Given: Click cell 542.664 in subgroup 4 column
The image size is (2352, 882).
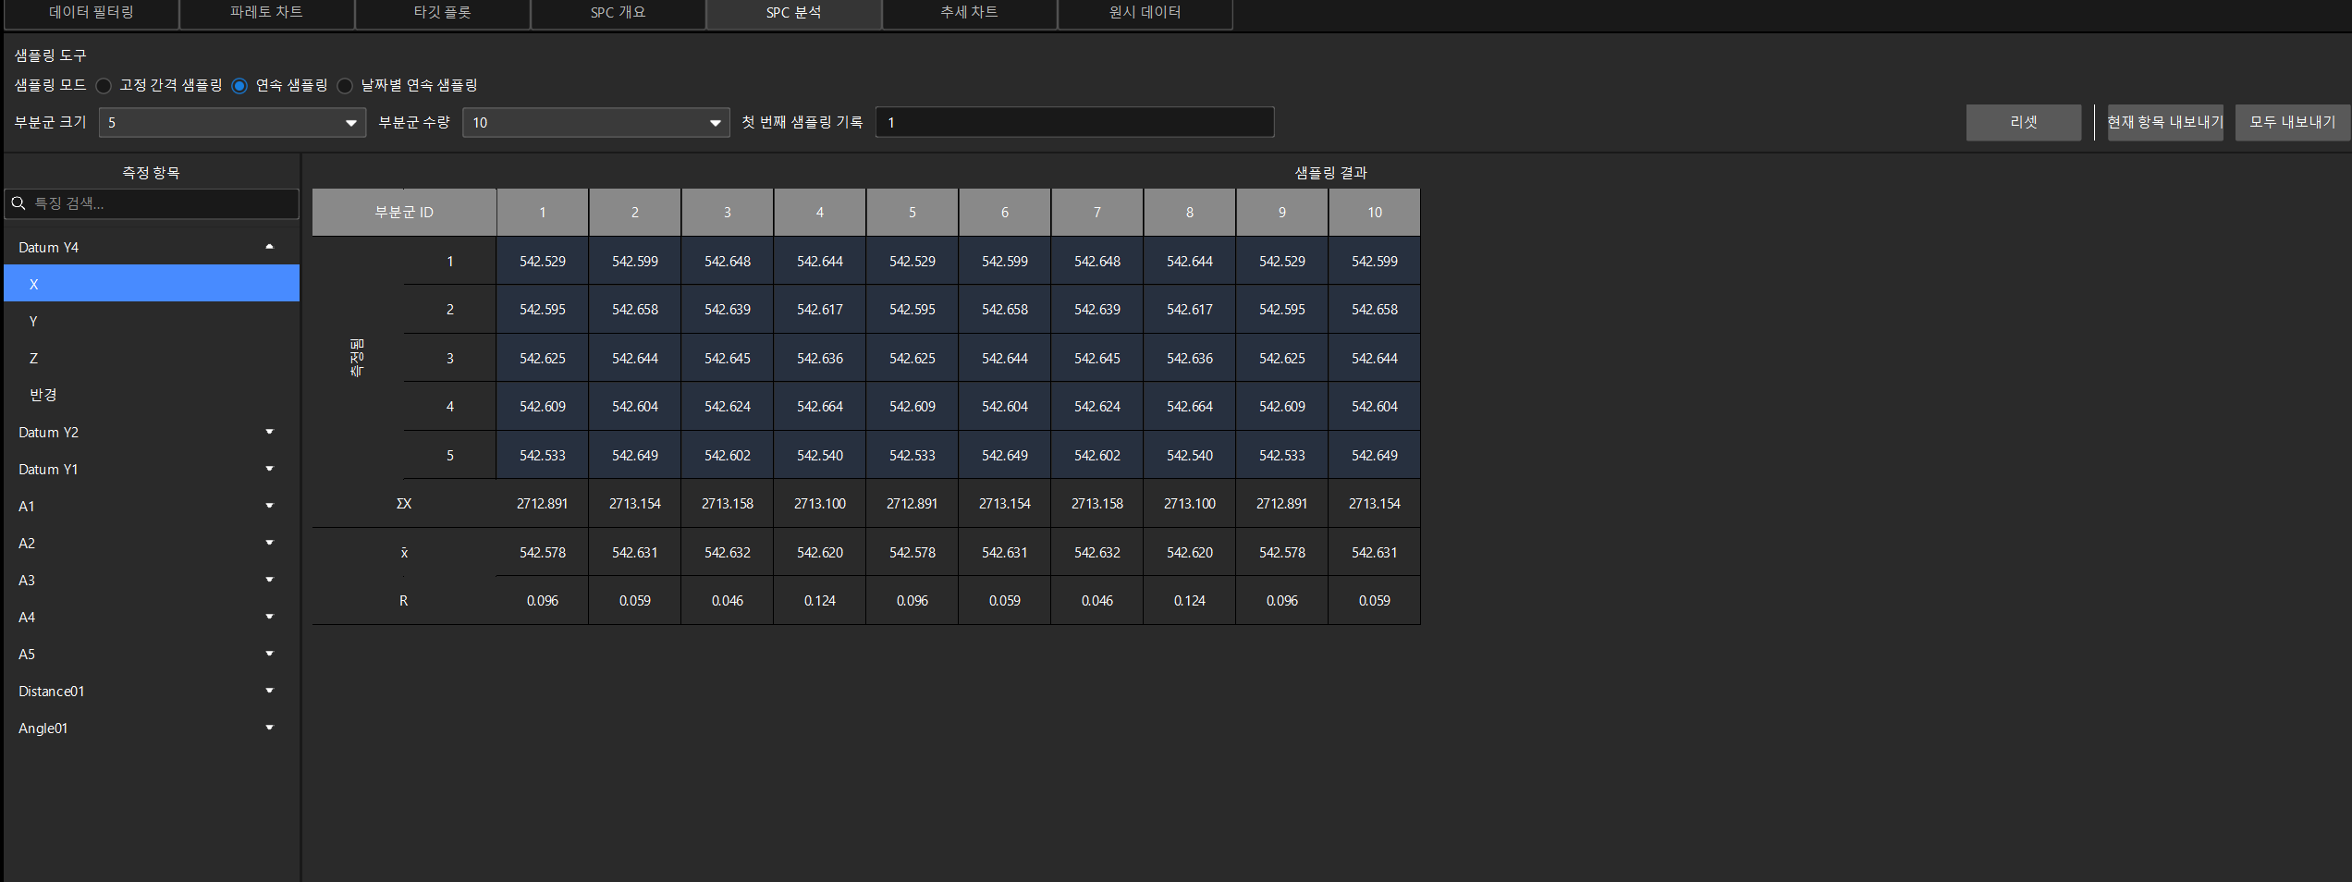Looking at the screenshot, I should click(820, 407).
